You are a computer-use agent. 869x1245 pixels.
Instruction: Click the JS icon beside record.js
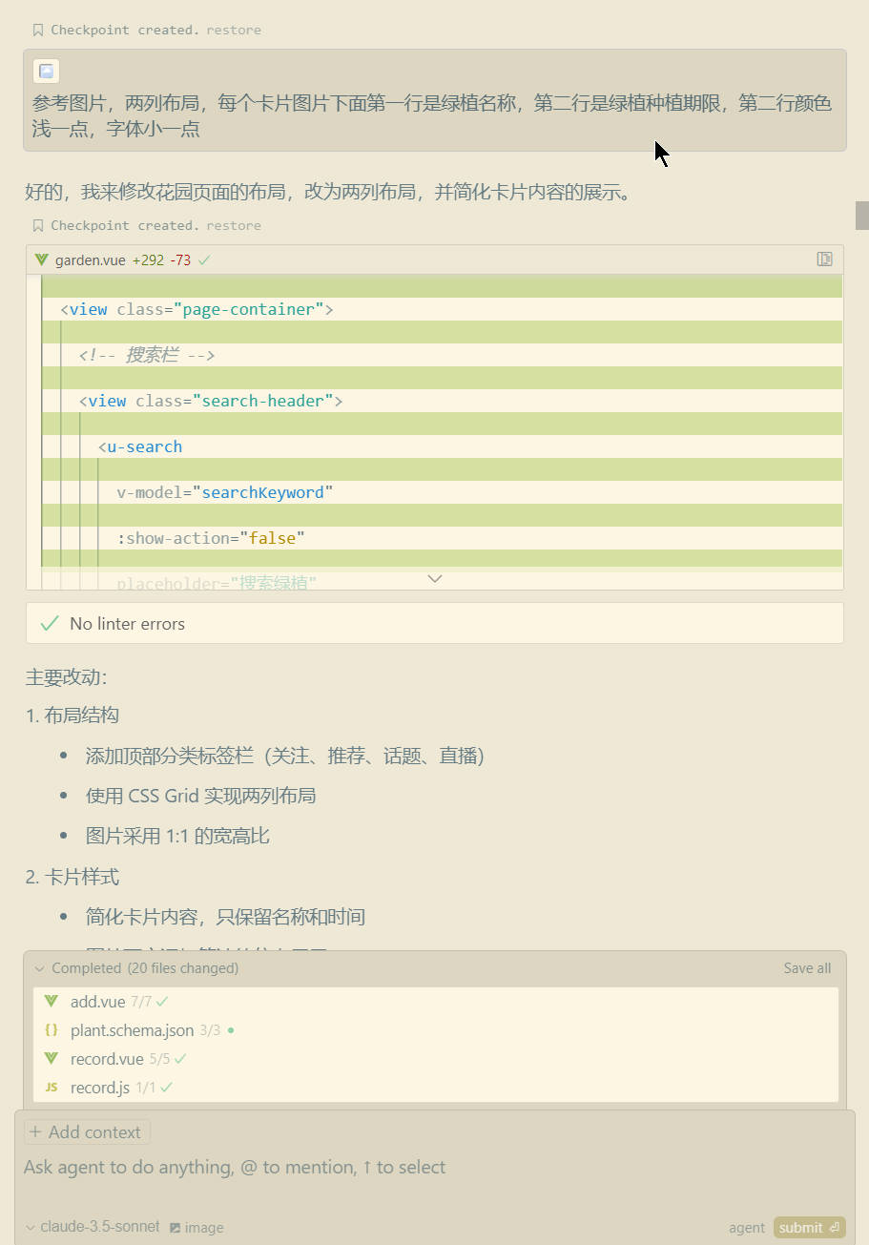coord(51,1087)
